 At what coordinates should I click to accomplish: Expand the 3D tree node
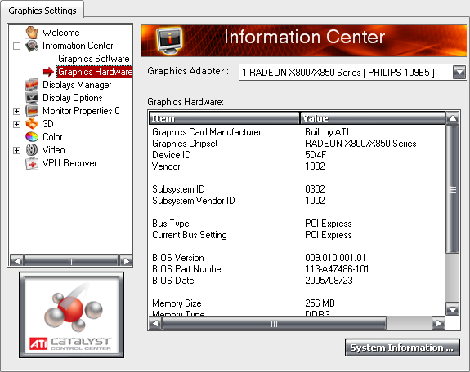(17, 124)
